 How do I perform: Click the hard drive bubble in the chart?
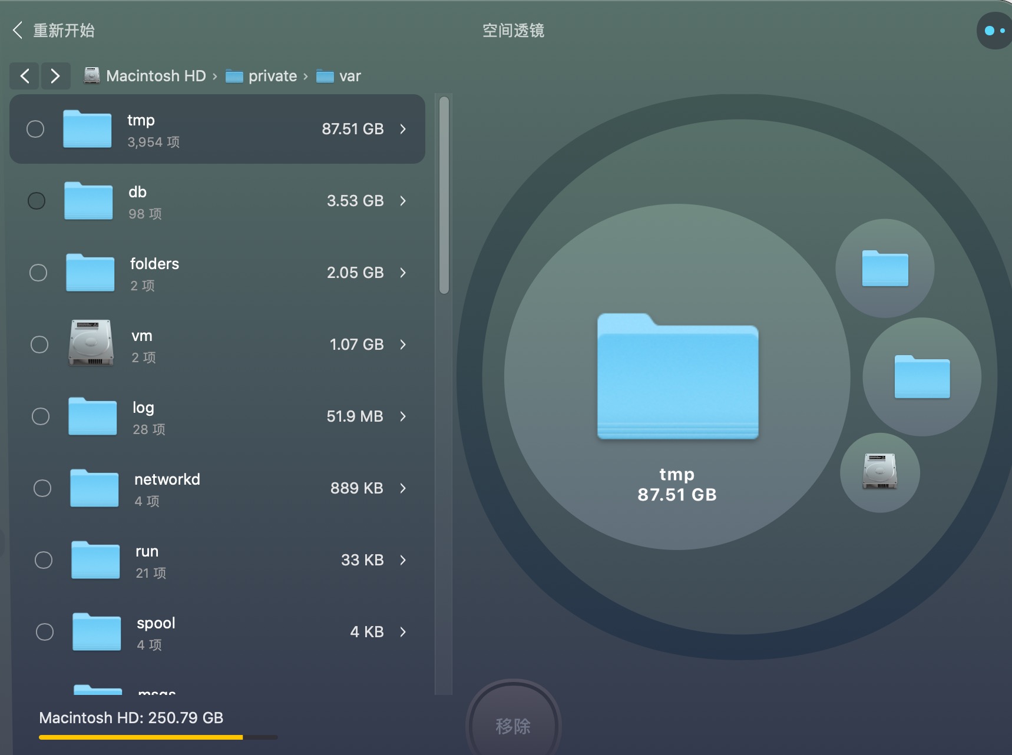pos(879,472)
